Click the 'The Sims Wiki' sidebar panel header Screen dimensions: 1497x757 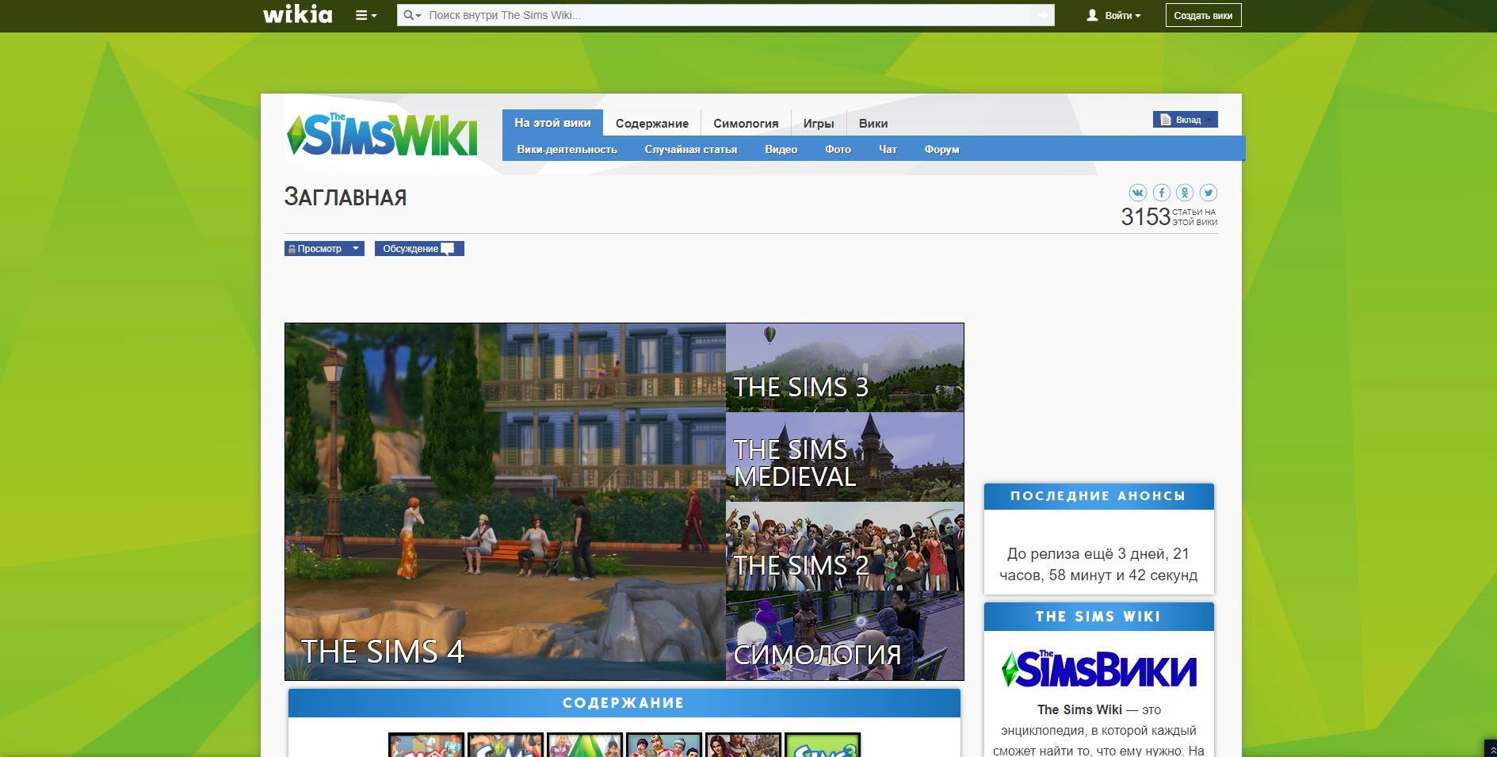point(1098,617)
